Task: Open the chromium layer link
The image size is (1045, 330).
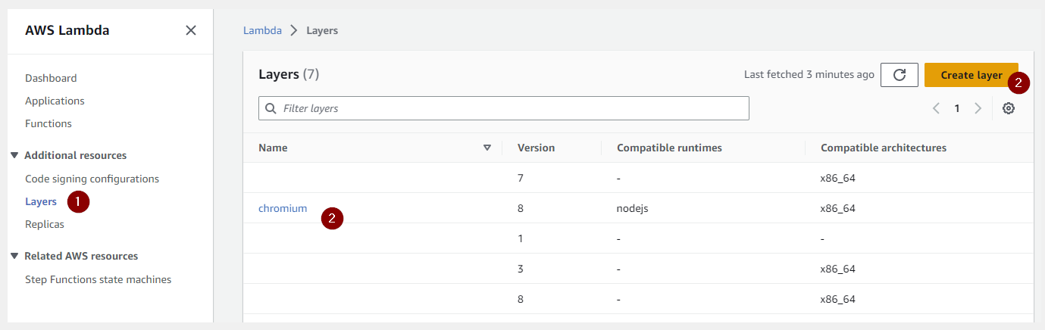Action: click(283, 208)
